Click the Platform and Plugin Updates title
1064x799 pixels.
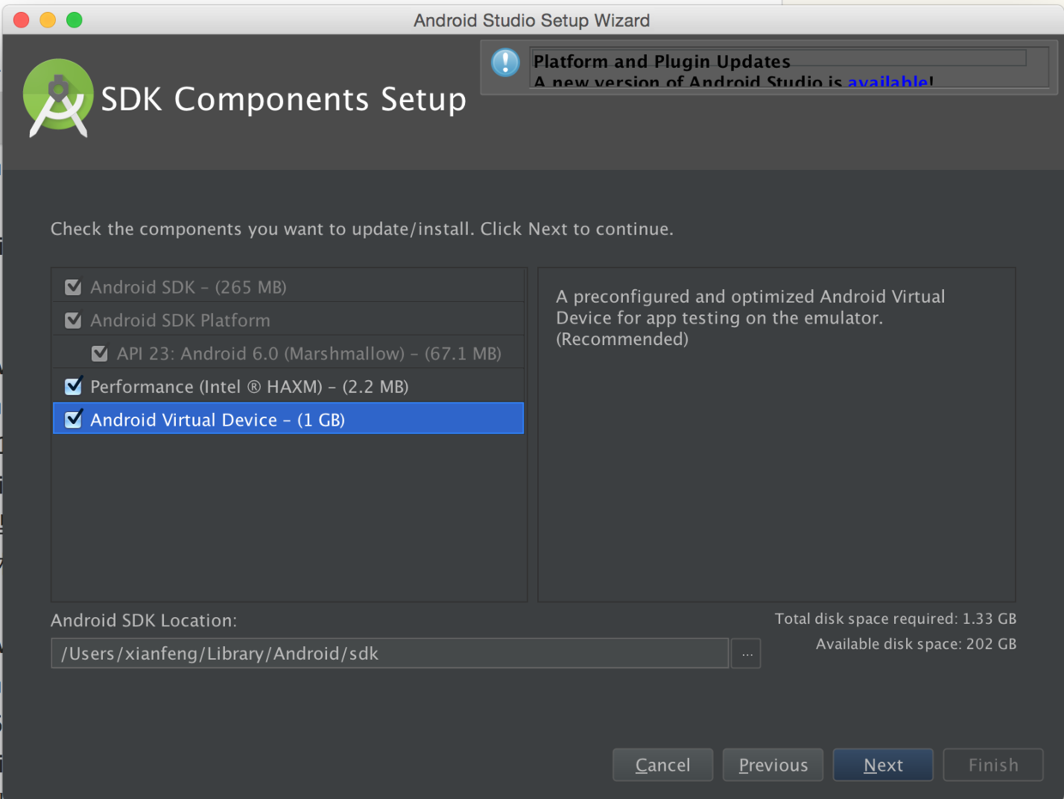click(662, 62)
